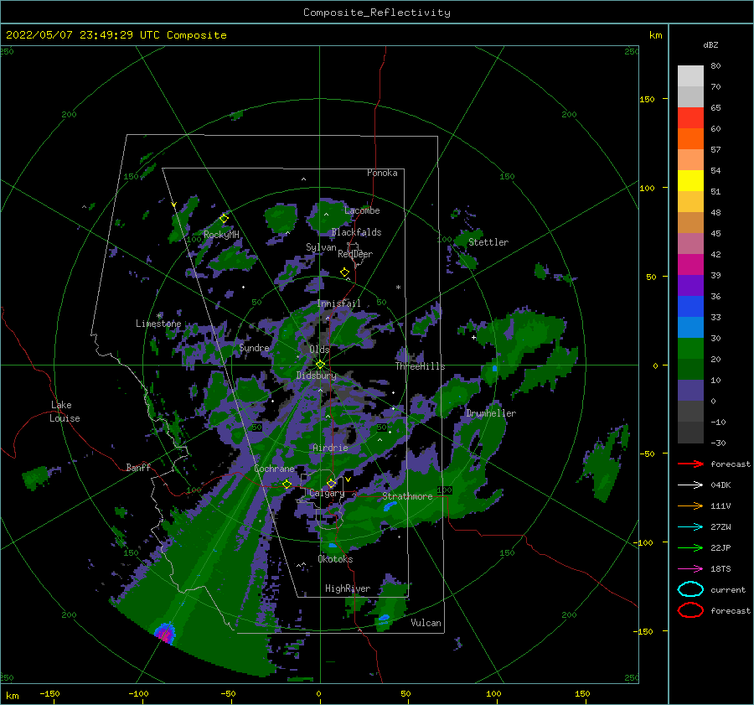The image size is (754, 705).
Task: Click the Strathmore city label
Action: [x=407, y=496]
